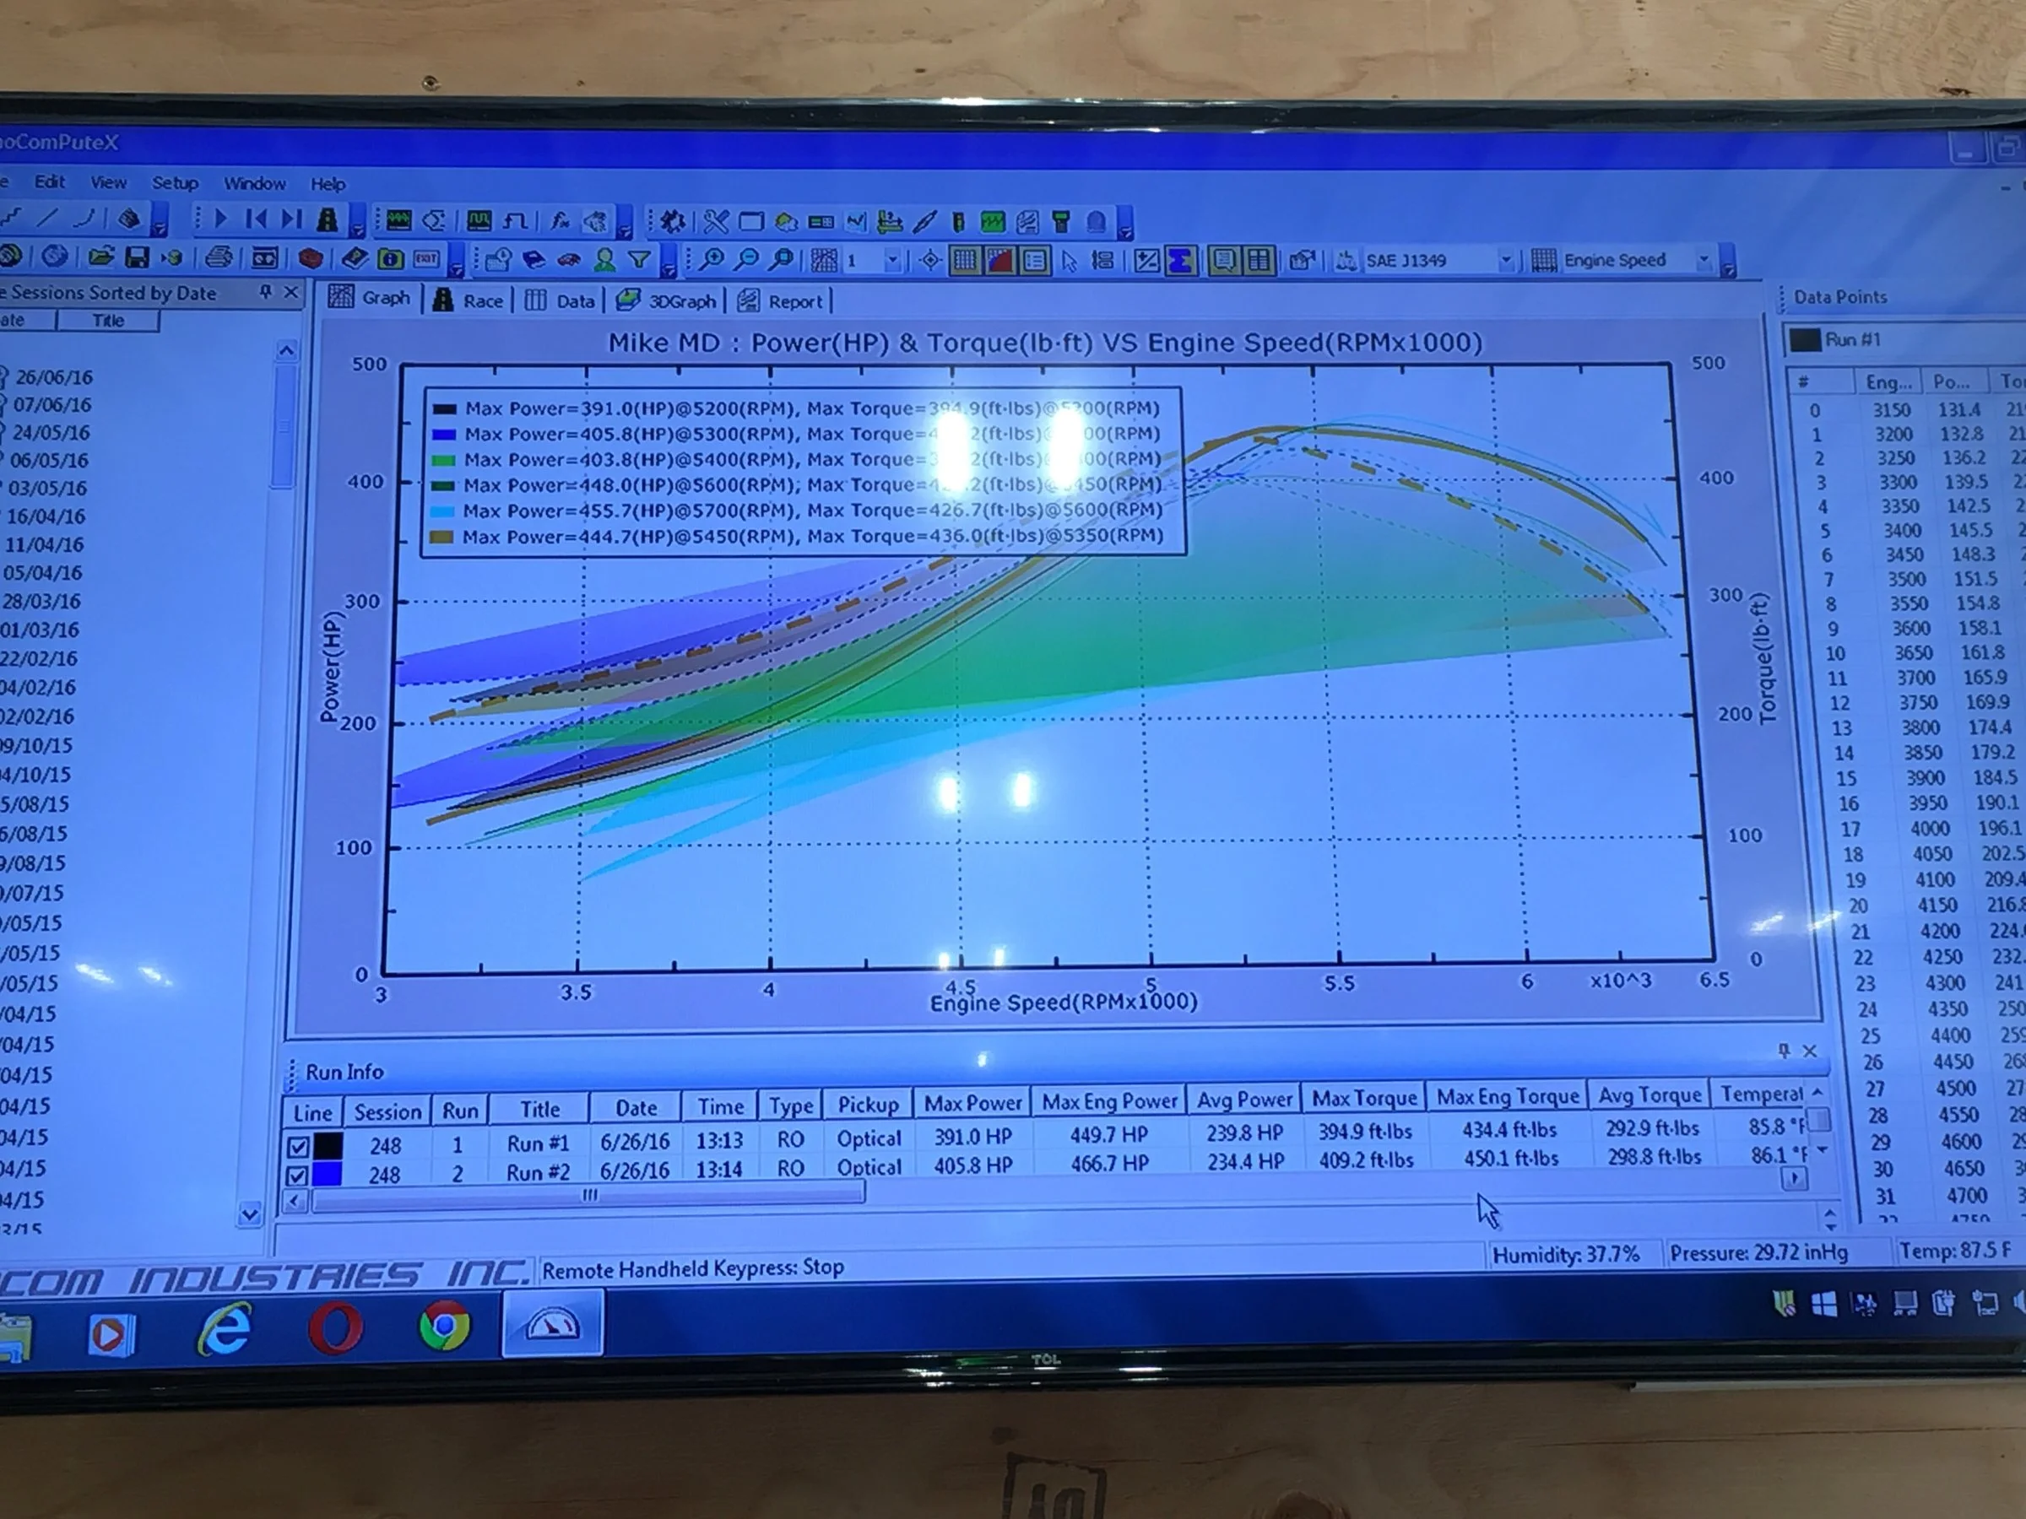Click the session list scroll-down arrow

[249, 1214]
